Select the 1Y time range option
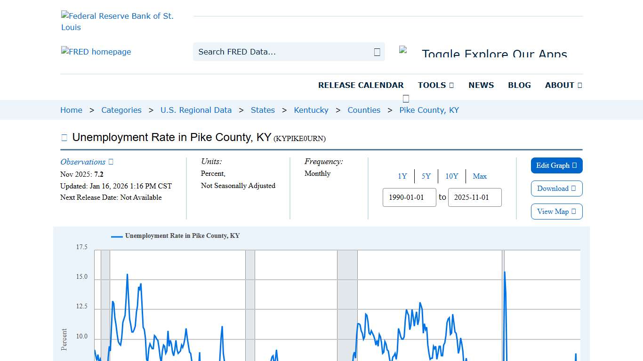 coord(402,176)
